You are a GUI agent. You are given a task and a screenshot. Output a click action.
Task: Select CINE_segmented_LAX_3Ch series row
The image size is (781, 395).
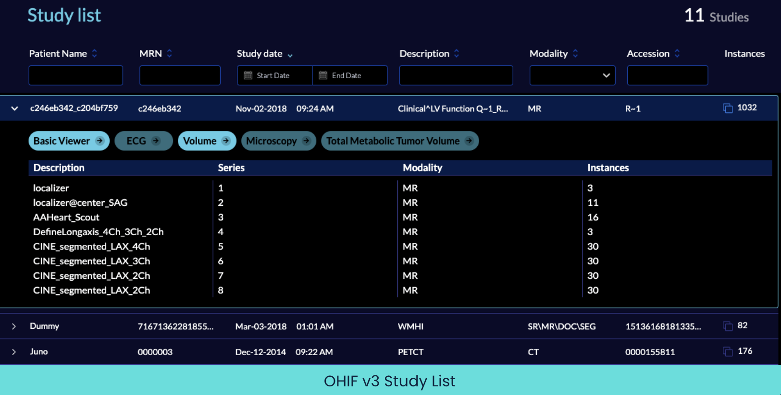click(400, 261)
